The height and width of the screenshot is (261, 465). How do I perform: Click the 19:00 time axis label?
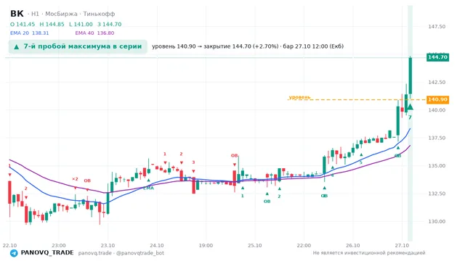click(x=206, y=246)
